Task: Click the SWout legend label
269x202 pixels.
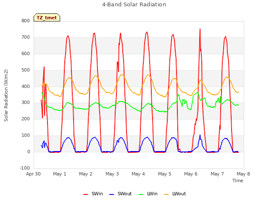Action: pyautogui.click(x=124, y=194)
